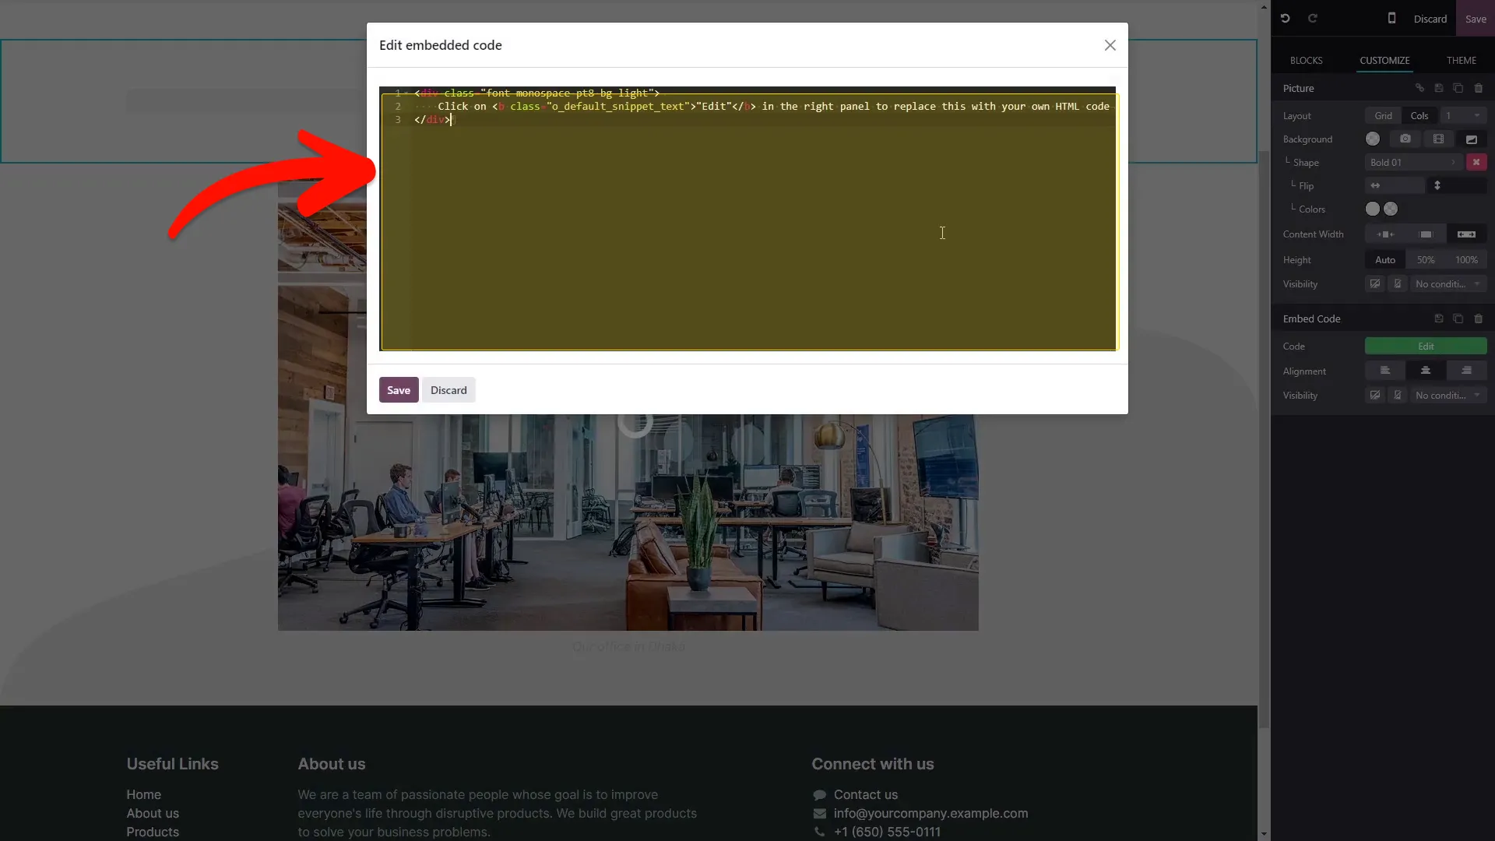This screenshot has width=1495, height=841.
Task: Set Height to 50%
Action: pos(1425,259)
